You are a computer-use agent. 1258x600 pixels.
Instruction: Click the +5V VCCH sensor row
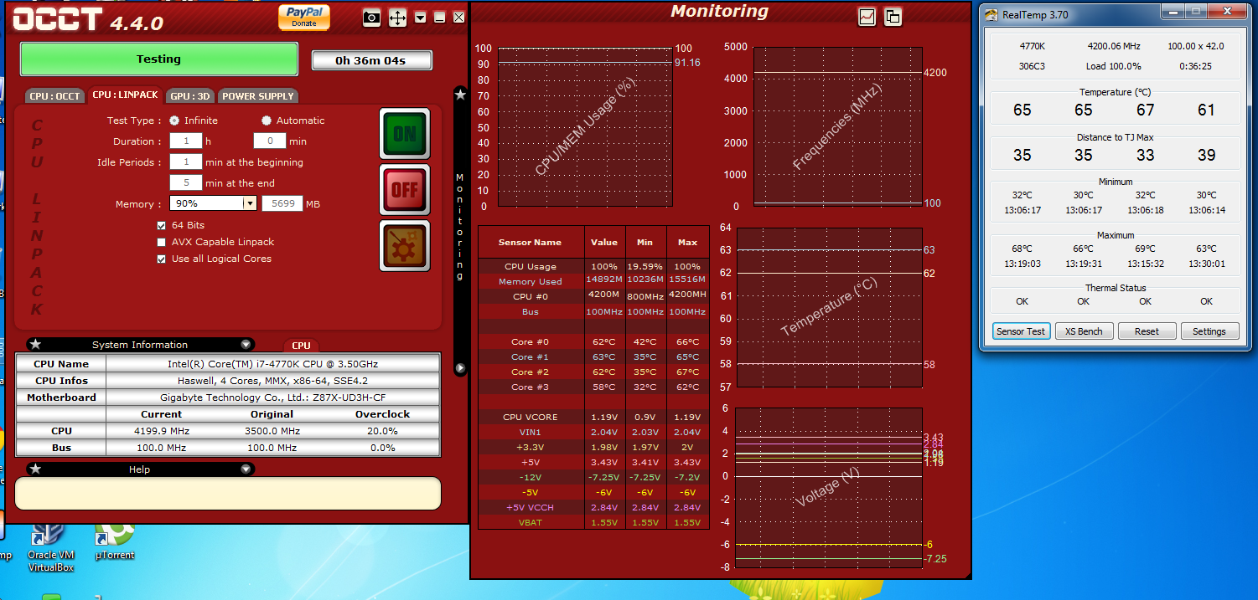593,507
